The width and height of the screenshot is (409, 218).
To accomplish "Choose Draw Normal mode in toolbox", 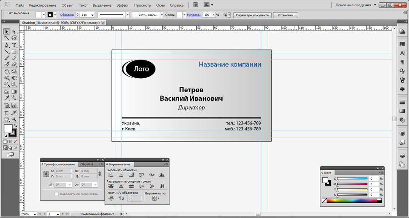I will [5, 148].
